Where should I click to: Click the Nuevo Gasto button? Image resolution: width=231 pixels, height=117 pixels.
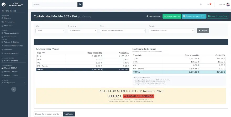coord(153,16)
